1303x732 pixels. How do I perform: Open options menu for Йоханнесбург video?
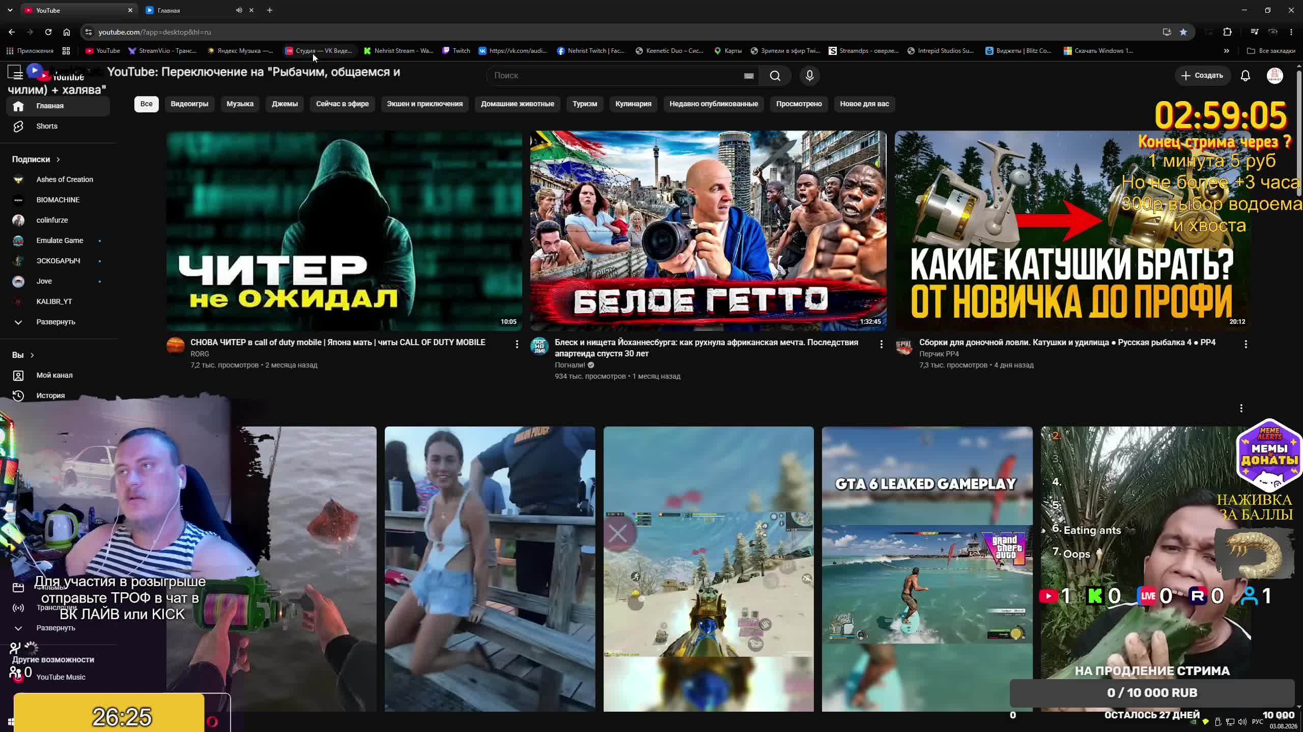(881, 345)
